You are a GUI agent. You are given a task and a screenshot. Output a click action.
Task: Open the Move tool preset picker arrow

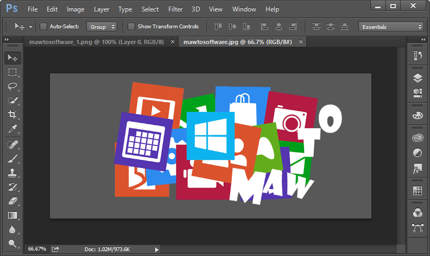tap(30, 27)
